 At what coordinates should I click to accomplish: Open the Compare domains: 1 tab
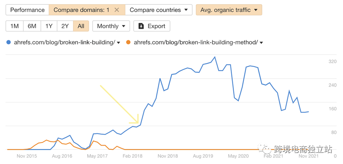[x=81, y=10]
